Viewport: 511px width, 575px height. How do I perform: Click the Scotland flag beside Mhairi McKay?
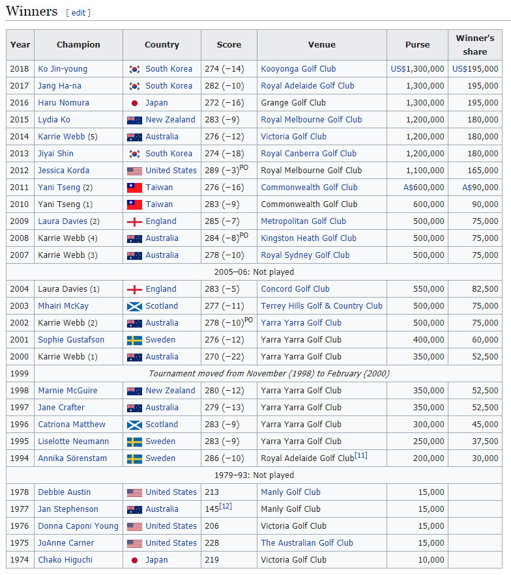tap(134, 306)
